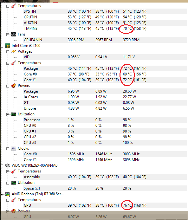Click the Powers flame icon under Intel Core
Image resolution: width=188 pixels, height=220 pixels.
(x=14, y=86)
